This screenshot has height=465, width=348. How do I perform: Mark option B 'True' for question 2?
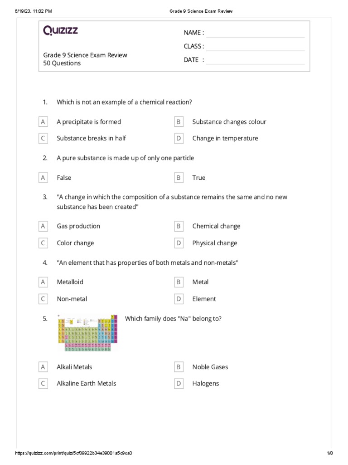pyautogui.click(x=179, y=178)
